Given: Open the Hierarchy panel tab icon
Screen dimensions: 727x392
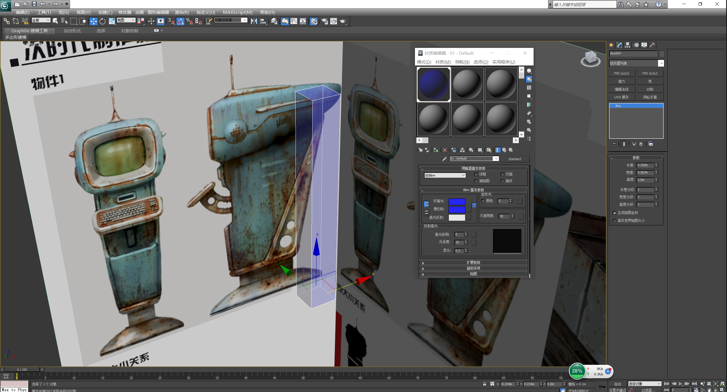Looking at the screenshot, I should [628, 45].
